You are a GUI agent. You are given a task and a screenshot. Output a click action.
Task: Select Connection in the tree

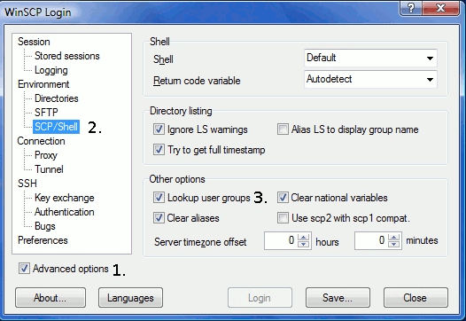point(41,141)
